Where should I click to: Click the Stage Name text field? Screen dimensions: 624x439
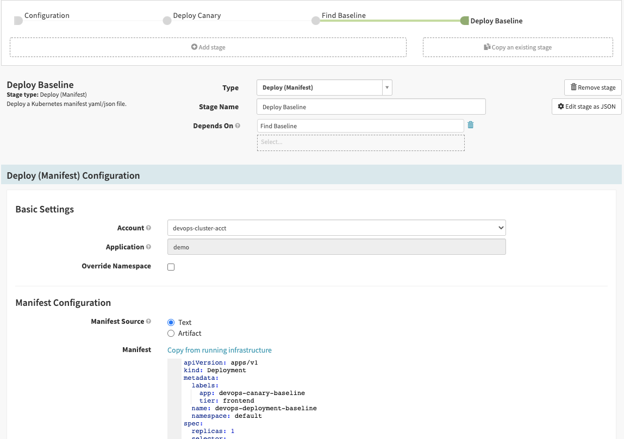(371, 107)
